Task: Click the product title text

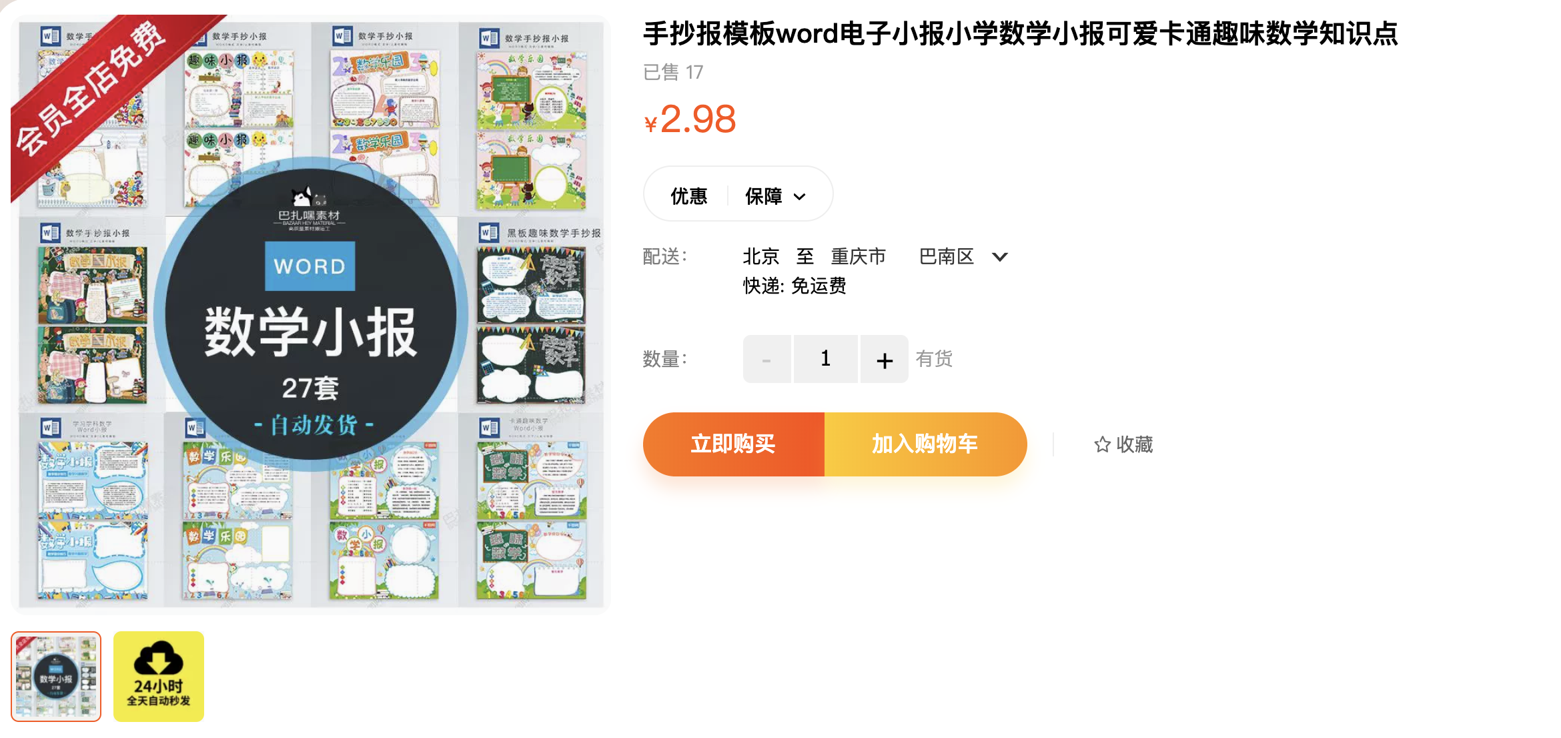Action: (1020, 33)
